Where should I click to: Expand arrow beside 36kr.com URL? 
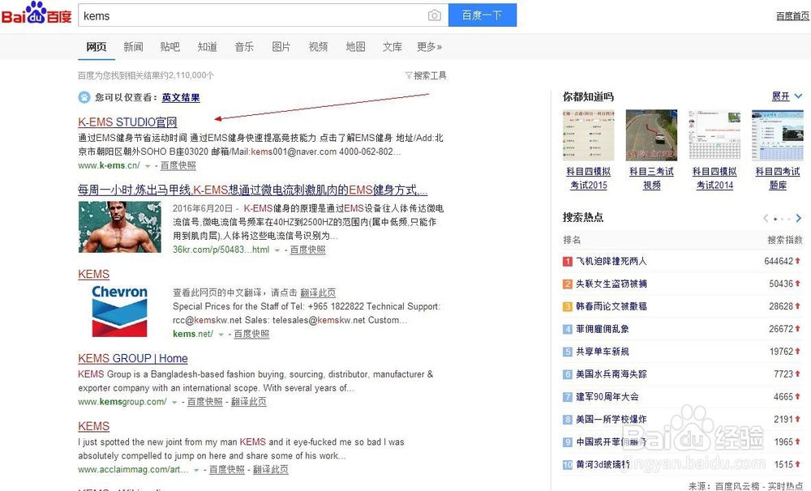[277, 250]
